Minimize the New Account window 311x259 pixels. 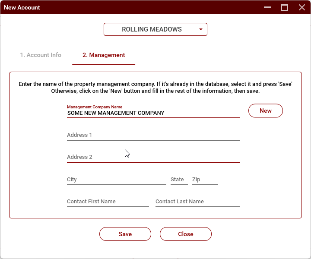coord(268,7)
